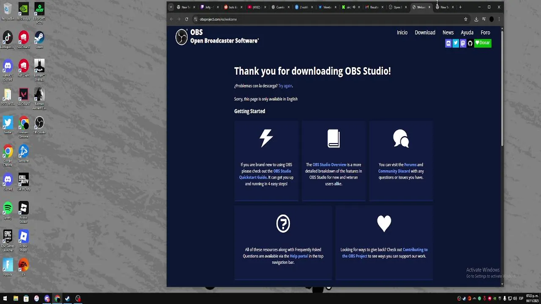Select the Twitter desktop shortcut
The height and width of the screenshot is (304, 541).
coord(8,125)
